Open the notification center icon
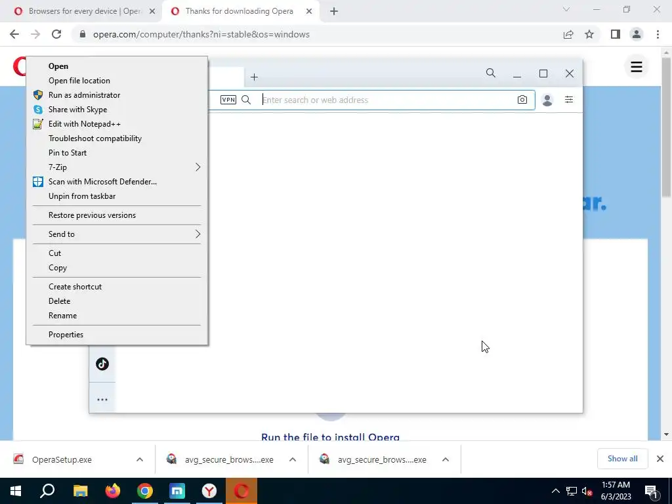This screenshot has height=504, width=672. (x=652, y=491)
